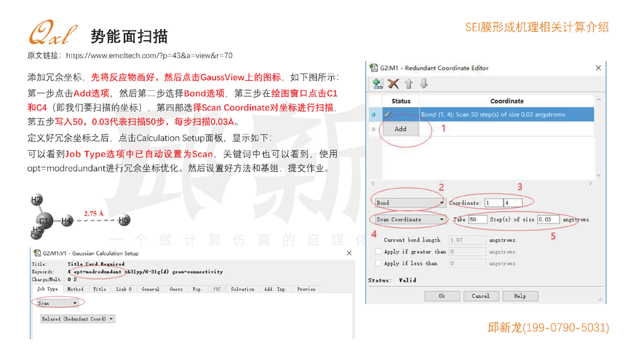Click the add new coordinate icon
The height and width of the screenshot is (351, 625).
tap(378, 84)
